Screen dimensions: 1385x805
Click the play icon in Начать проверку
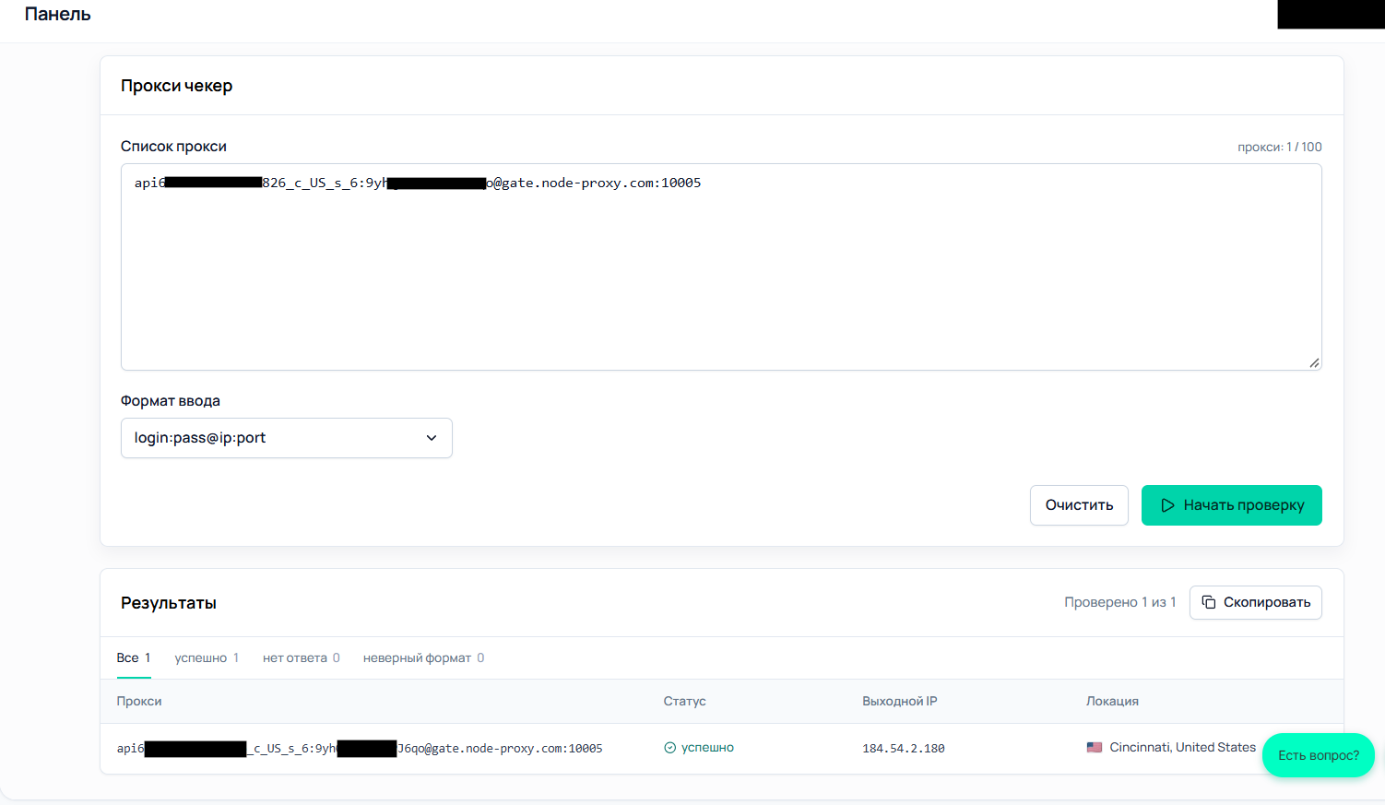[x=1167, y=505]
